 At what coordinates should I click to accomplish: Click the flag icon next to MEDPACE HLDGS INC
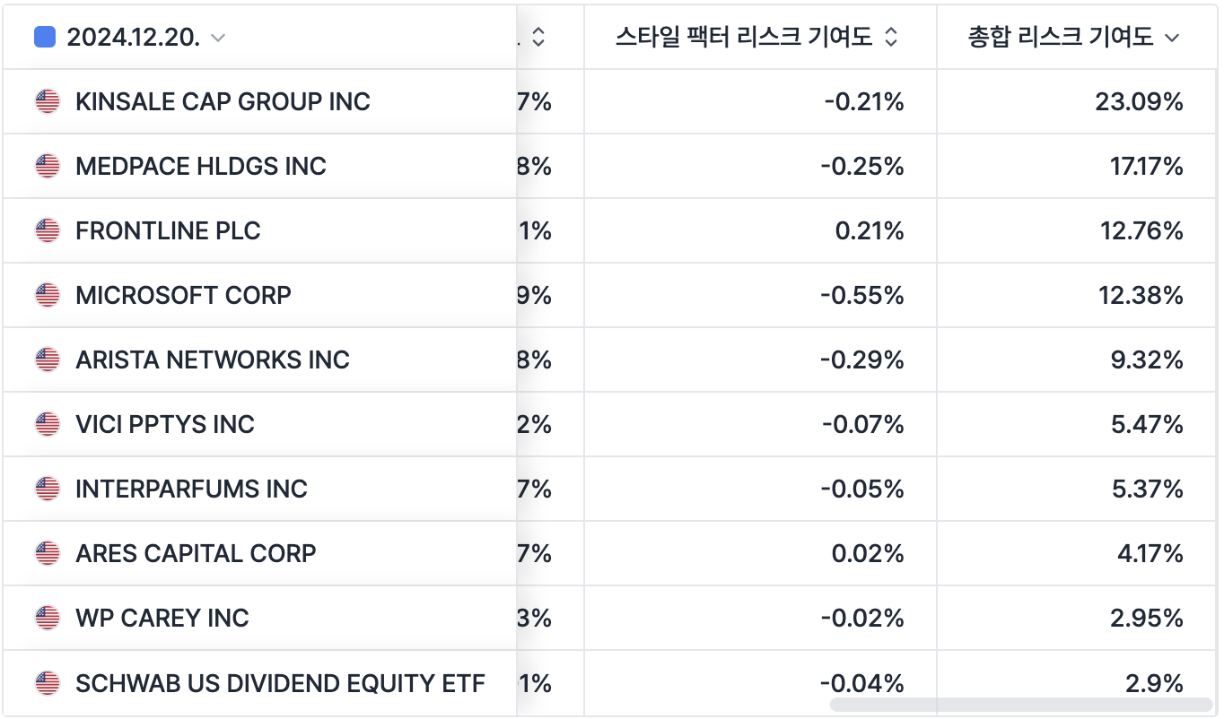pyautogui.click(x=47, y=166)
